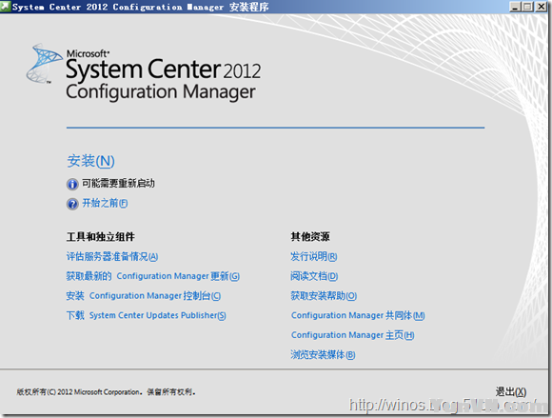
Task: Open Configuration Manager 共同体(M) link
Action: point(358,315)
